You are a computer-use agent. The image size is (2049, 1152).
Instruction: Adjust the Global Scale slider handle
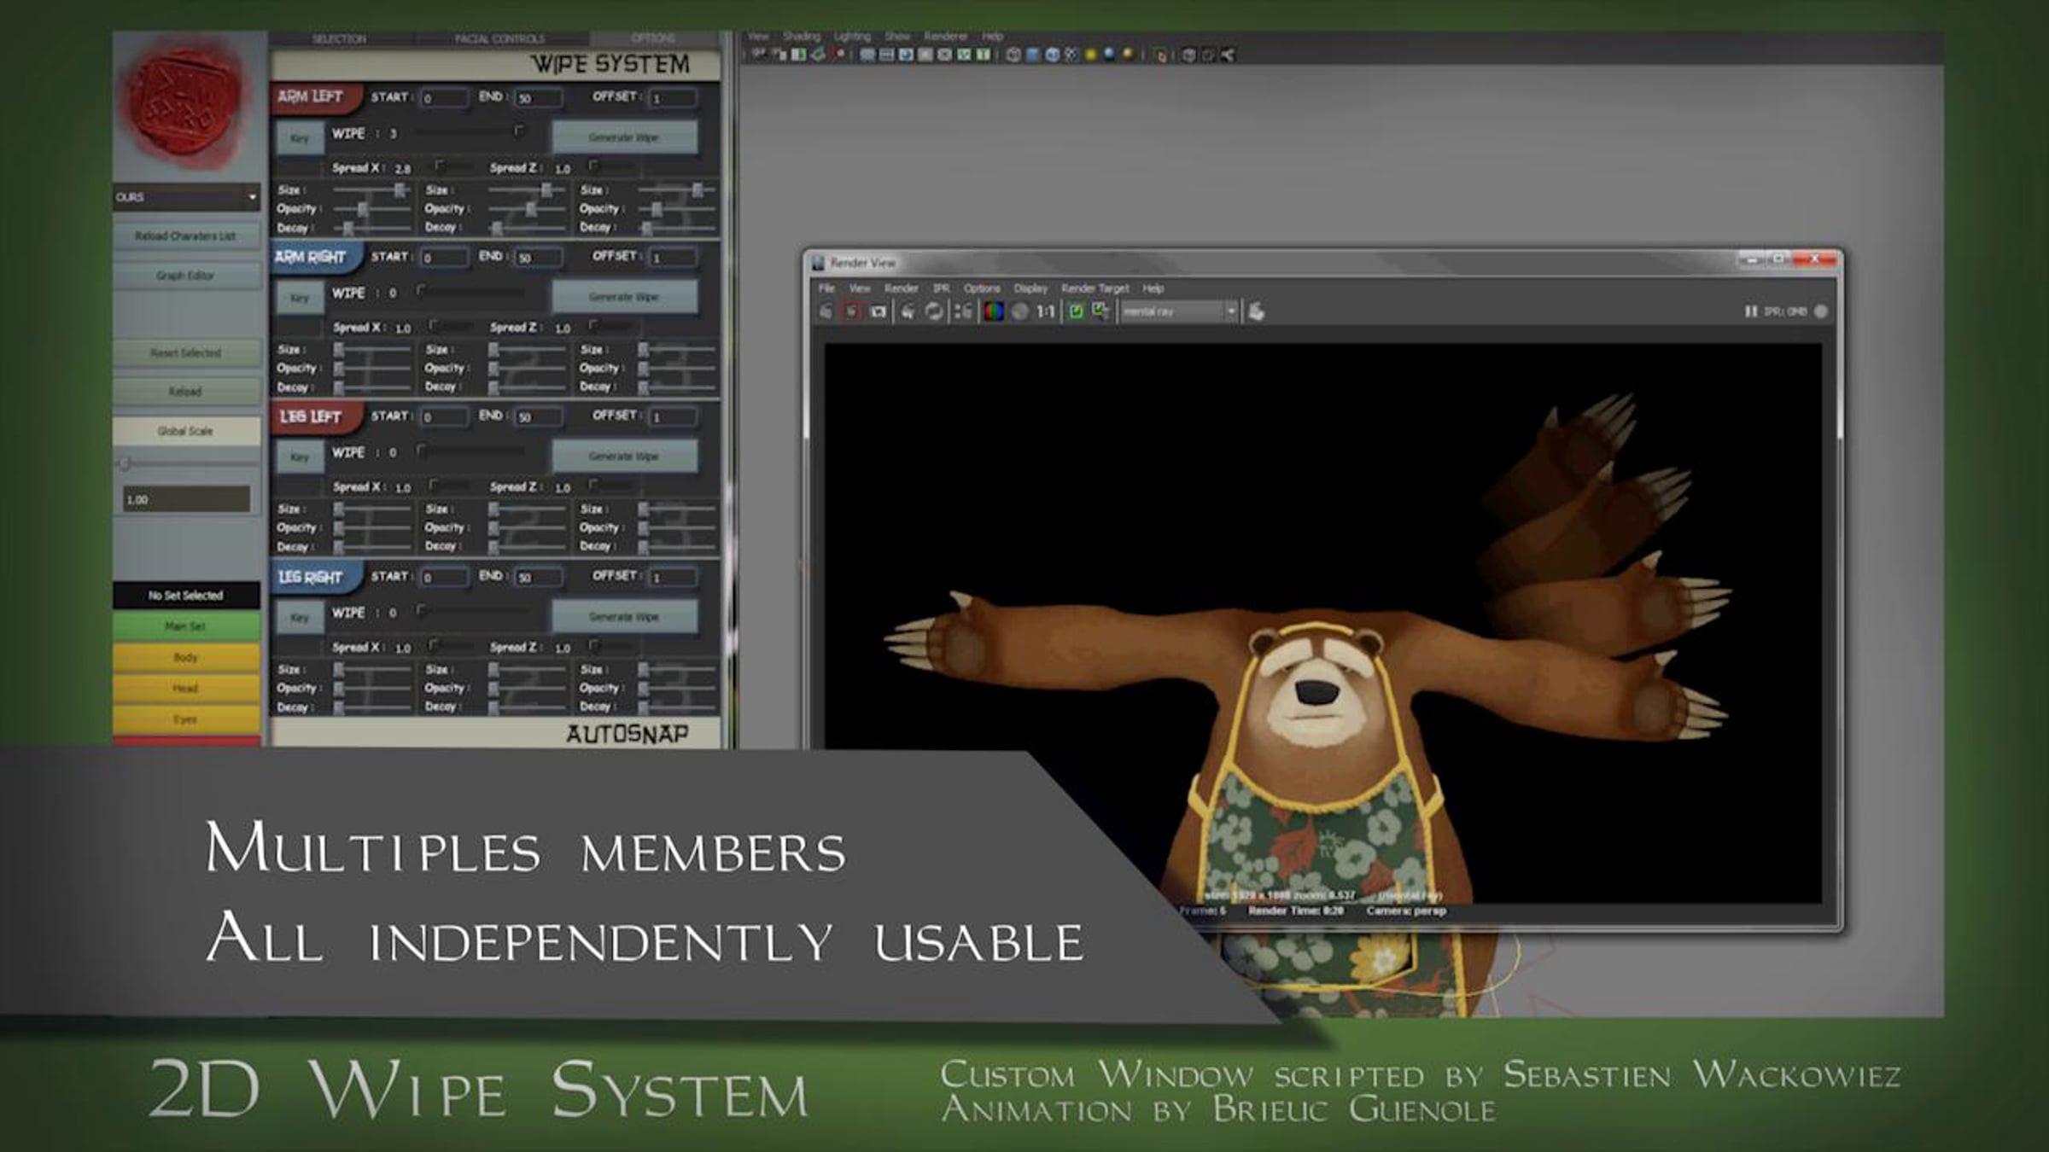tap(126, 463)
